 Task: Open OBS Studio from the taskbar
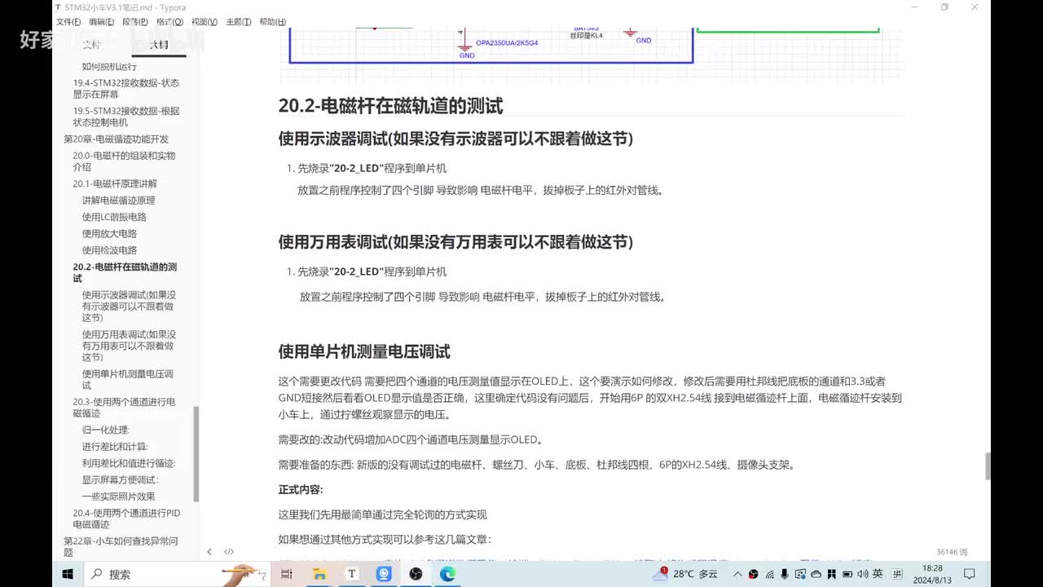(416, 574)
